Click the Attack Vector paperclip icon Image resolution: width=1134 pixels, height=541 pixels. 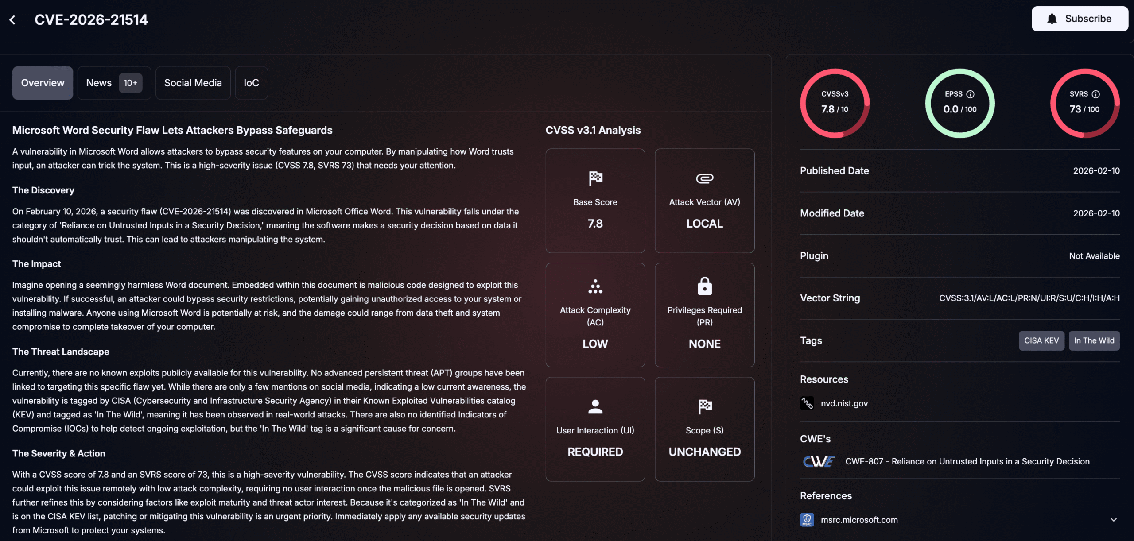tap(704, 178)
